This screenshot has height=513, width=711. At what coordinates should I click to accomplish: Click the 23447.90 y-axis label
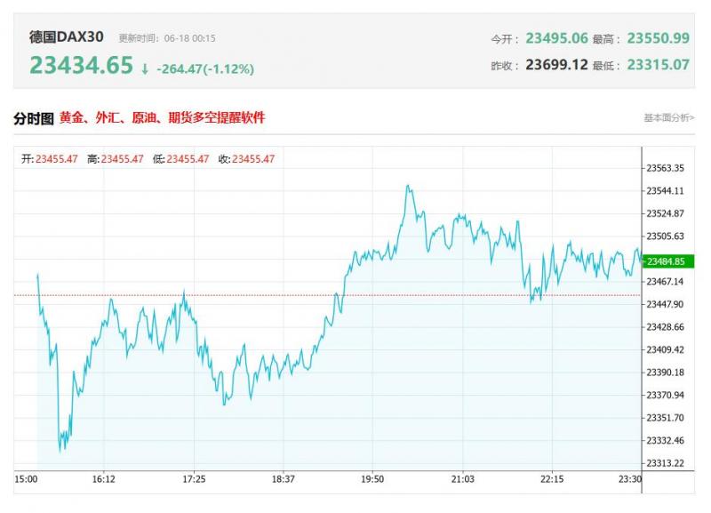point(665,304)
